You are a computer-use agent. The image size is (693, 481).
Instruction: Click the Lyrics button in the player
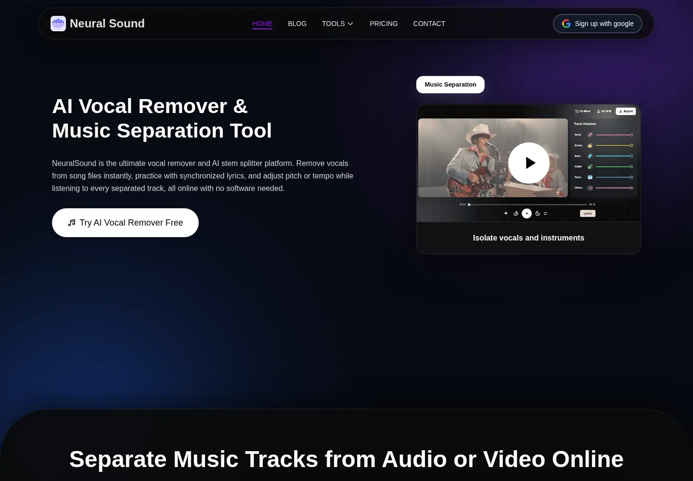tap(588, 213)
